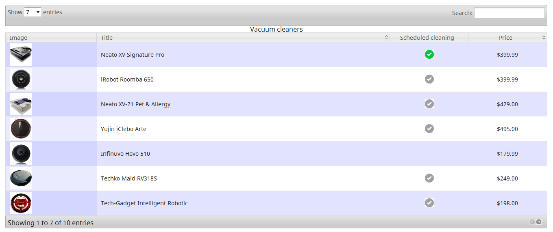Click green checkmark for Neato XV Signature Pro
This screenshot has height=232, width=553.
click(429, 54)
